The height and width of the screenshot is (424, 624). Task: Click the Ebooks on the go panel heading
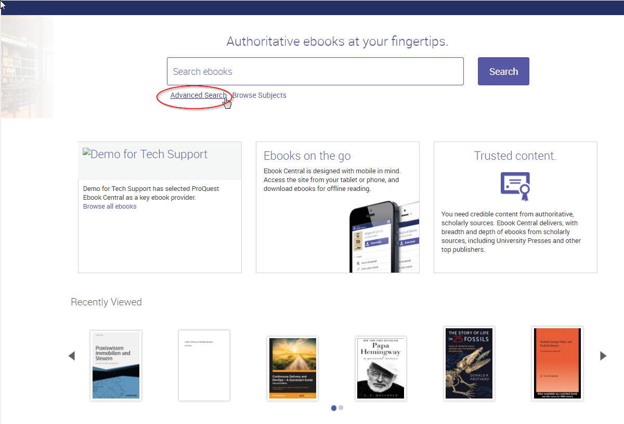pyautogui.click(x=307, y=156)
